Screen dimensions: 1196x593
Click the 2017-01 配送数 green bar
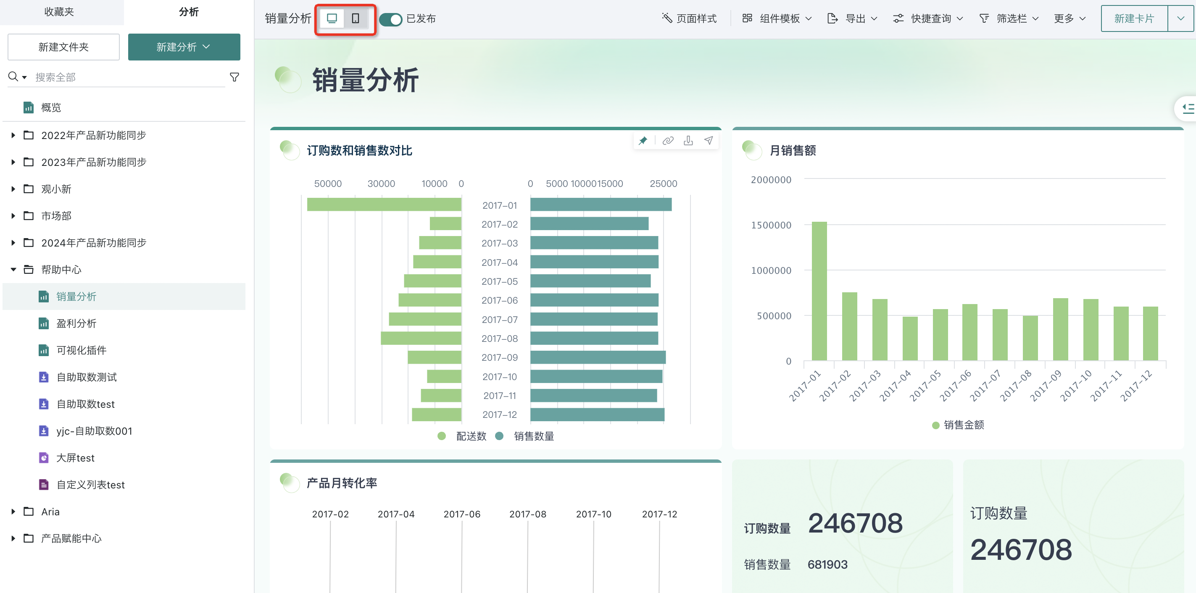tap(384, 205)
